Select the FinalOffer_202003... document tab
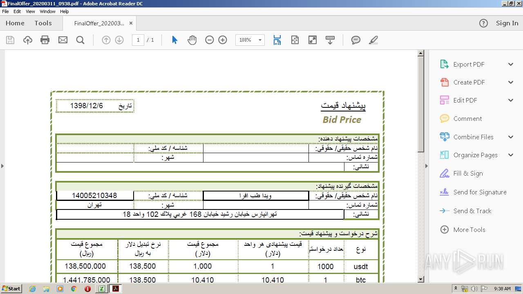The width and height of the screenshot is (523, 294). pos(99,23)
